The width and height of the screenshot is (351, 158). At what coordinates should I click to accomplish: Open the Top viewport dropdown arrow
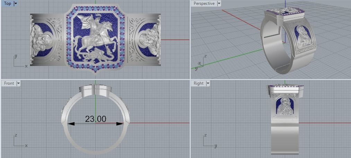[x=16, y=3]
